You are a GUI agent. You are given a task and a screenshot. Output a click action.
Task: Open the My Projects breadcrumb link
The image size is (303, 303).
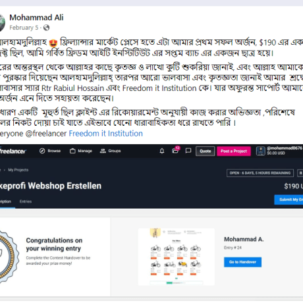tap(18, 170)
